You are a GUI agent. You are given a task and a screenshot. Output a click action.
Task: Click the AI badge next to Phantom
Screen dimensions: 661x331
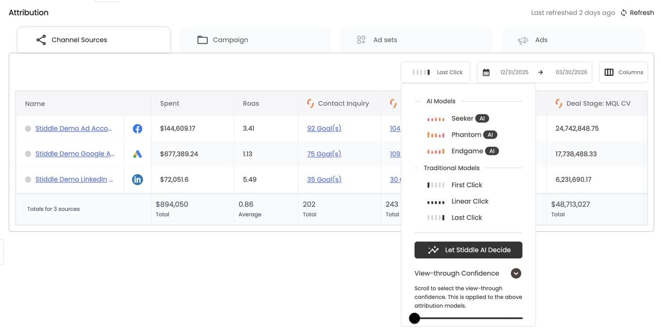click(490, 135)
